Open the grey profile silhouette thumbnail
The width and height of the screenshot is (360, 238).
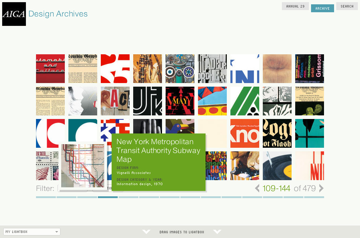pos(83,101)
